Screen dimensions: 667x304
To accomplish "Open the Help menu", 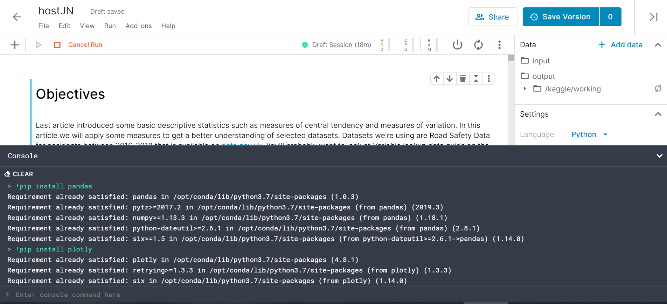I will pos(168,26).
